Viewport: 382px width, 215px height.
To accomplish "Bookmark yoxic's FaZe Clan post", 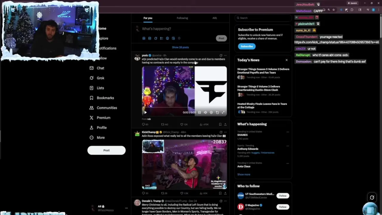I will pyautogui.click(x=220, y=124).
